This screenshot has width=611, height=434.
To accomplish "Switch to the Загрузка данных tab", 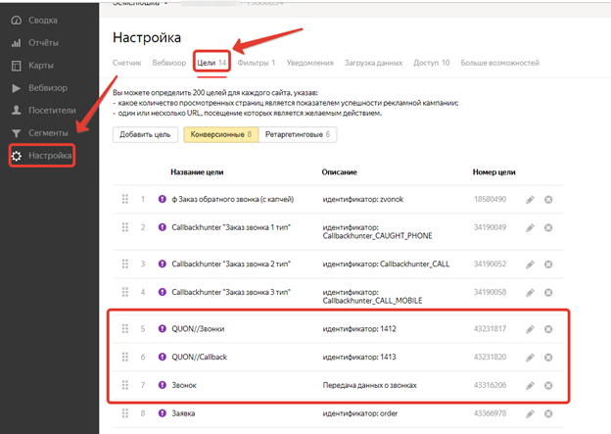I will tap(373, 63).
